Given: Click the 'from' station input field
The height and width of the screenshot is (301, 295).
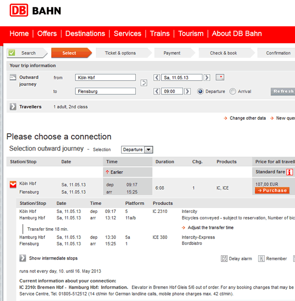Looking at the screenshot, I should tap(106, 78).
